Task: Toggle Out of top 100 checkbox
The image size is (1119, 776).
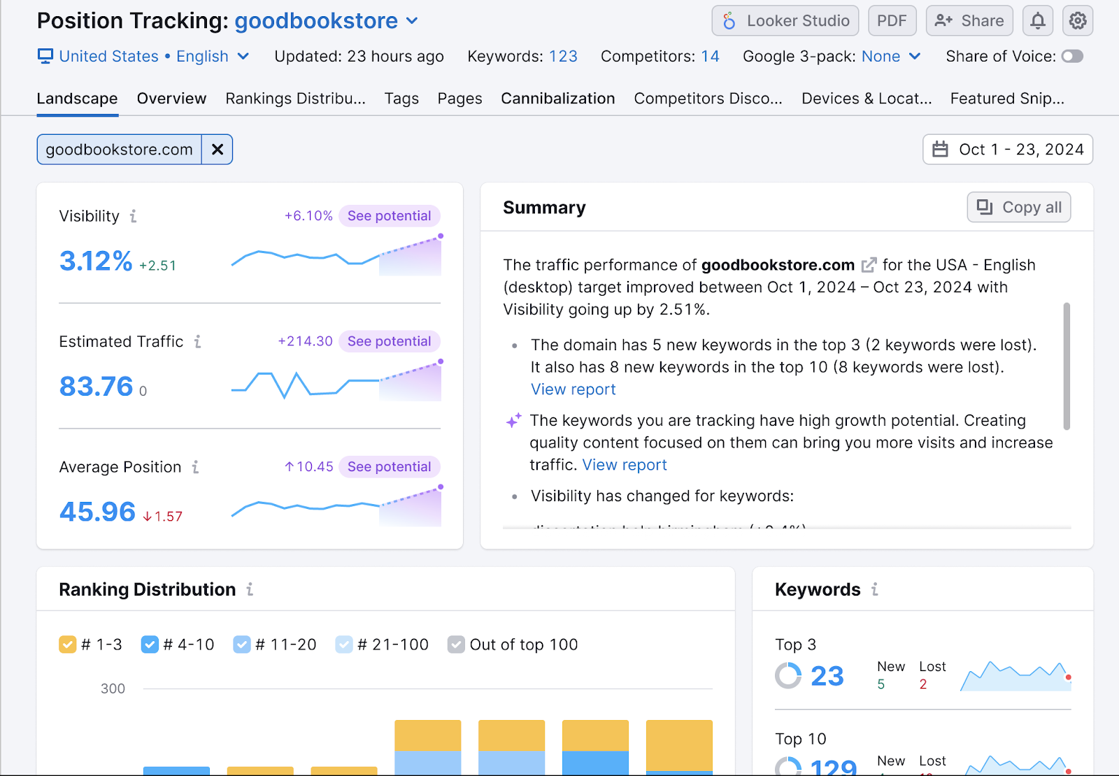Action: point(456,645)
